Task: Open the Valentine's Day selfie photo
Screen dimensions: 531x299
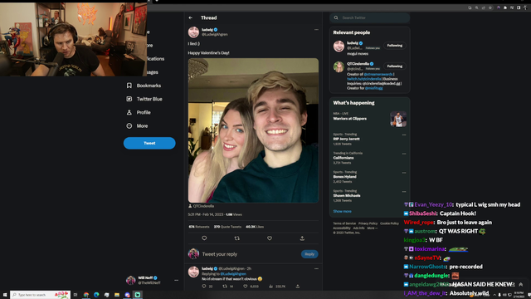Action: point(253,130)
